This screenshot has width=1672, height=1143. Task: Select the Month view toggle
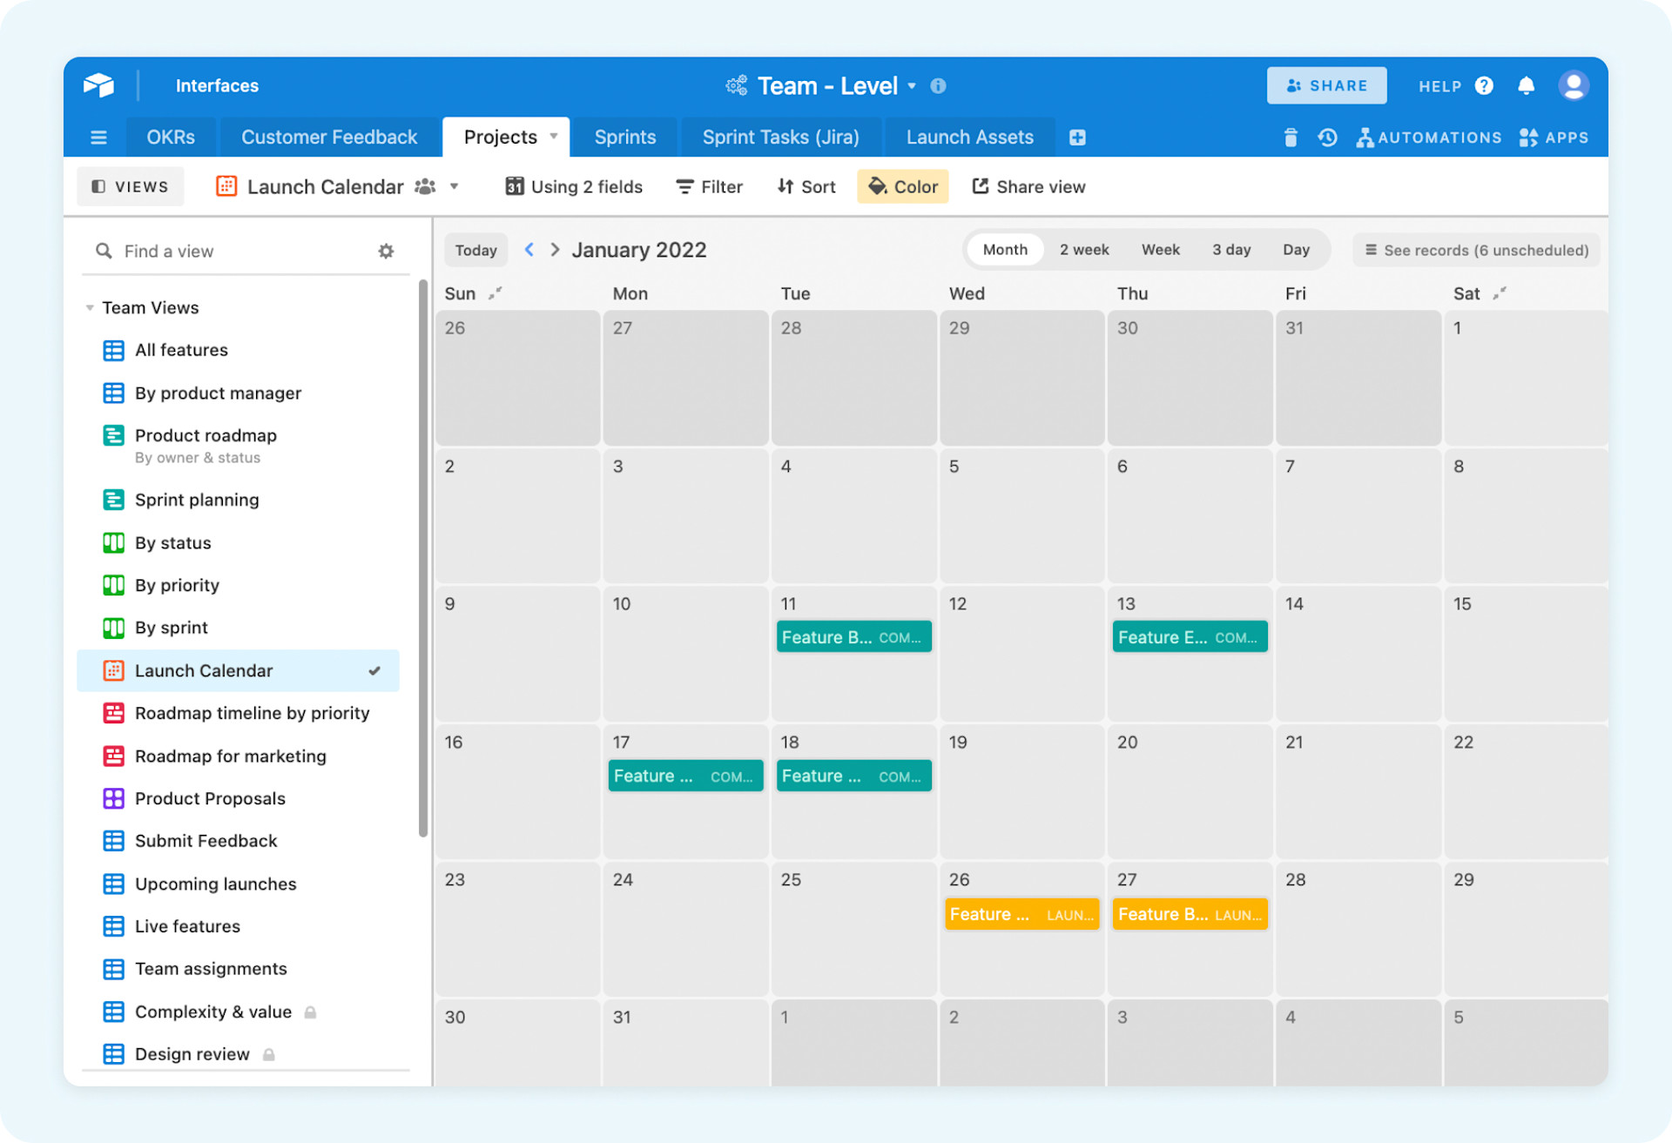1004,249
